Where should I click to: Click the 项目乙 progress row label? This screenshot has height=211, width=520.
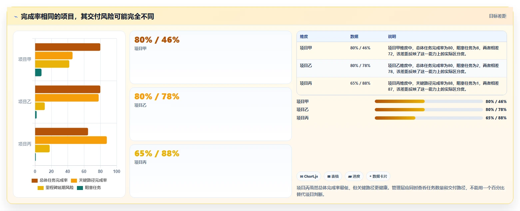302,110
